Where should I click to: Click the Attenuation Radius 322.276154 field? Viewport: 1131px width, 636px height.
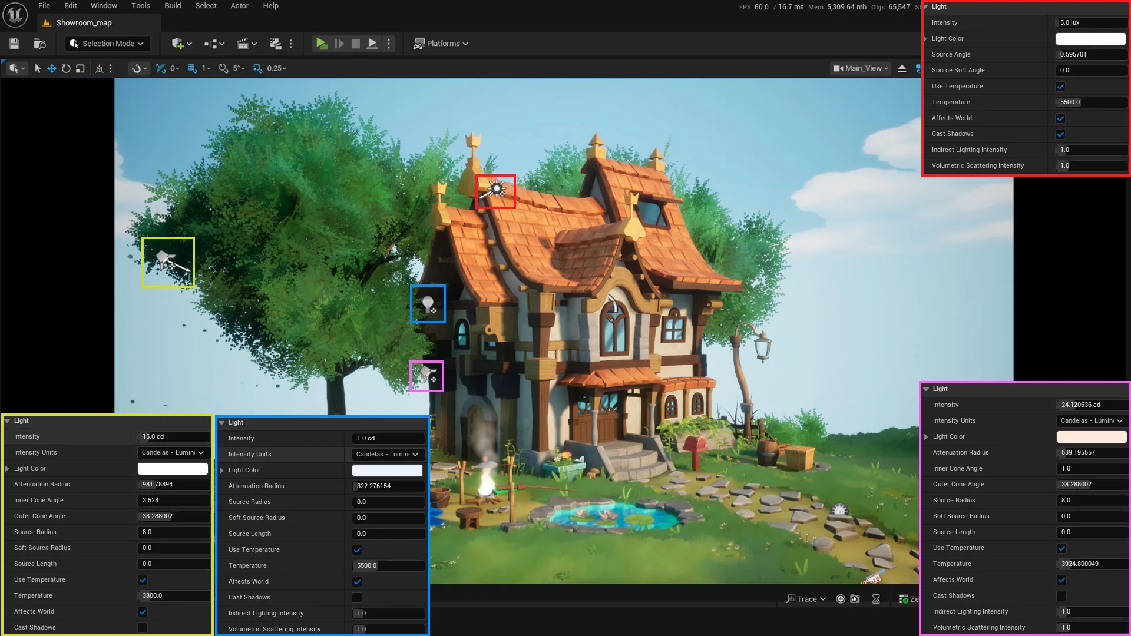pyautogui.click(x=388, y=486)
